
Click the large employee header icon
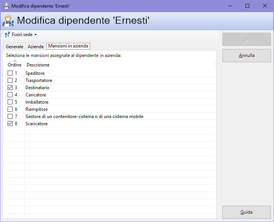[x=8, y=21]
